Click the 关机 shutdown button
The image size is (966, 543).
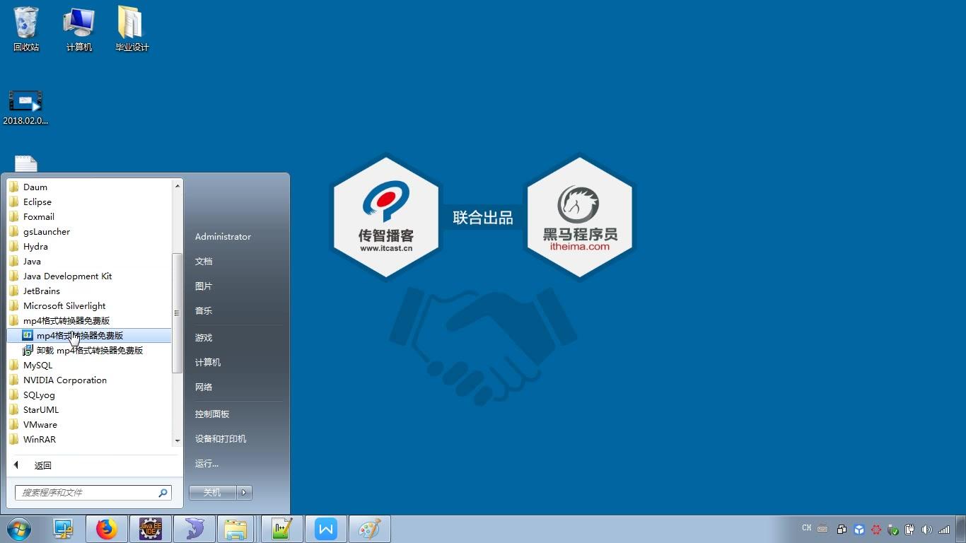click(213, 493)
